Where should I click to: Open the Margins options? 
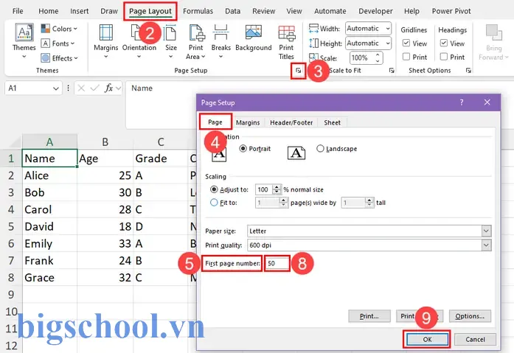point(106,41)
